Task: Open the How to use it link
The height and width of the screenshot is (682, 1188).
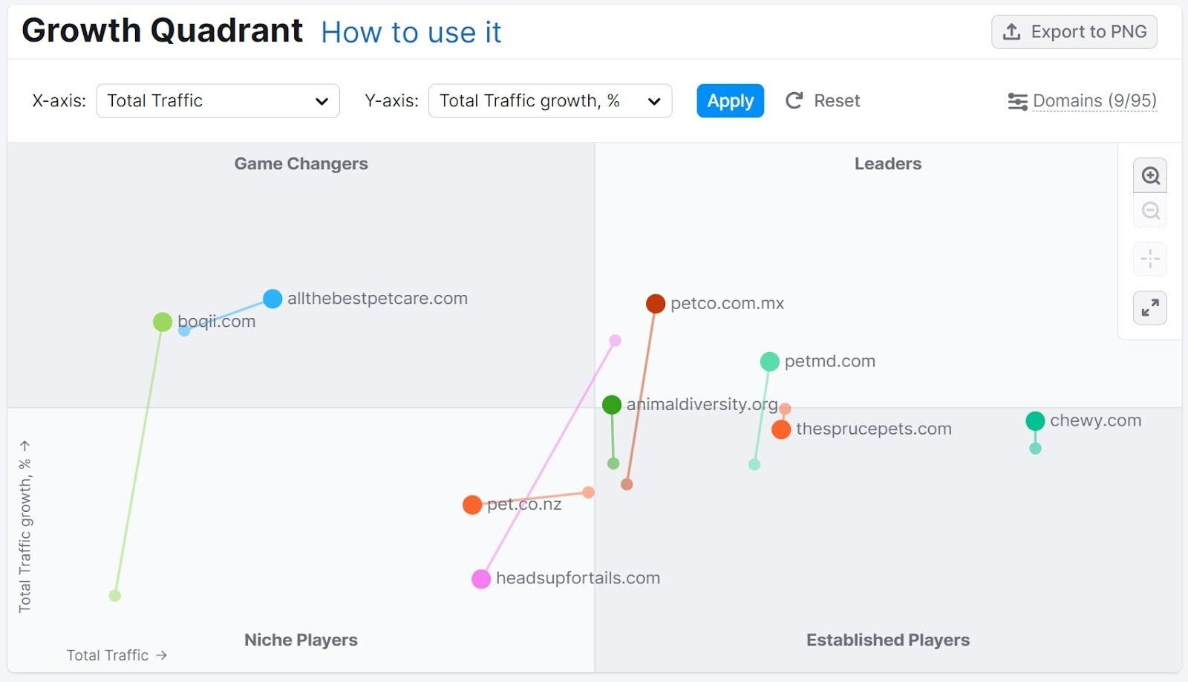Action: tap(411, 33)
